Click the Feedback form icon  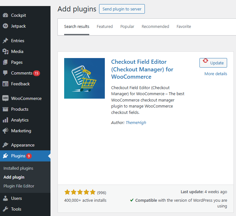[5, 84]
